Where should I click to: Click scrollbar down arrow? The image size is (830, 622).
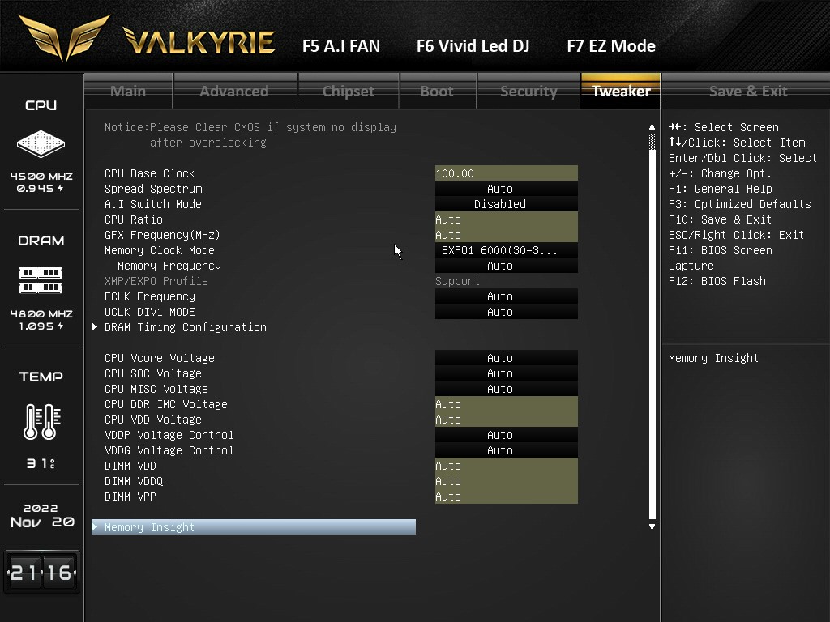tap(652, 526)
